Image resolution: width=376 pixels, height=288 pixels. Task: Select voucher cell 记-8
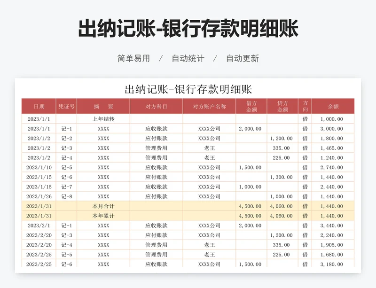66,196
